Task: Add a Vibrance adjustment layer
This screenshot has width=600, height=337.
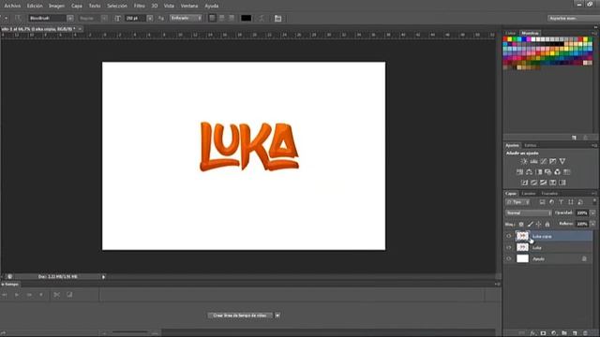Action: tap(562, 161)
